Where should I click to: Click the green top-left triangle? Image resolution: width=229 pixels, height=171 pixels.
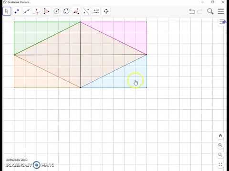[36, 33]
